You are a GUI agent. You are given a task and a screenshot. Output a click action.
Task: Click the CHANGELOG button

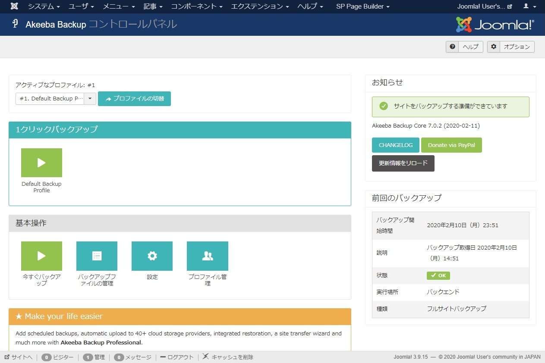[x=395, y=145]
